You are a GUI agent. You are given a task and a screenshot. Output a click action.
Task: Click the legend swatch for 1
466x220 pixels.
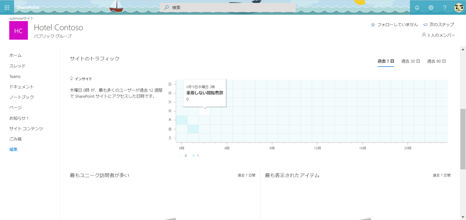coord(193,156)
